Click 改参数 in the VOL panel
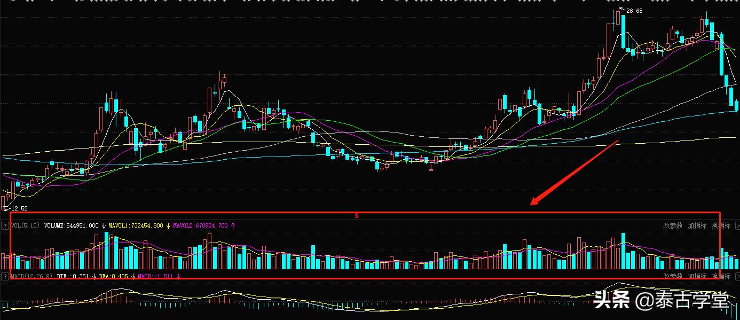The width and height of the screenshot is (740, 320). click(x=673, y=226)
